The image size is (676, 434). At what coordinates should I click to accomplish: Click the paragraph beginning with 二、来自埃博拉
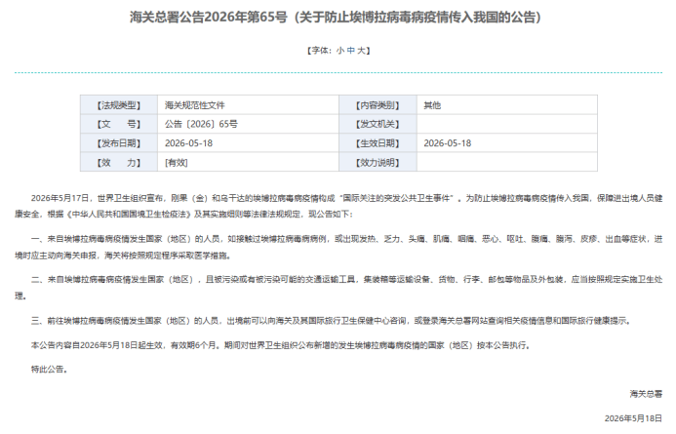(x=338, y=288)
